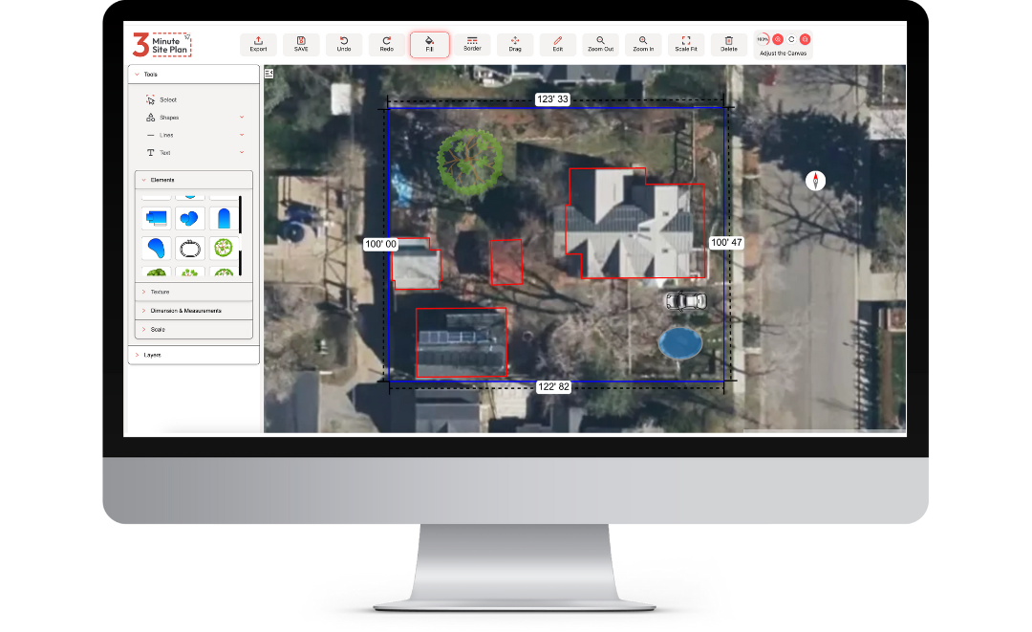
Task: Click the Edit pencil icon
Action: pyautogui.click(x=557, y=44)
